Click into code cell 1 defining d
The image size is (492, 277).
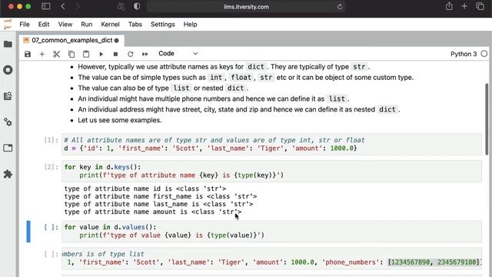click(271, 144)
